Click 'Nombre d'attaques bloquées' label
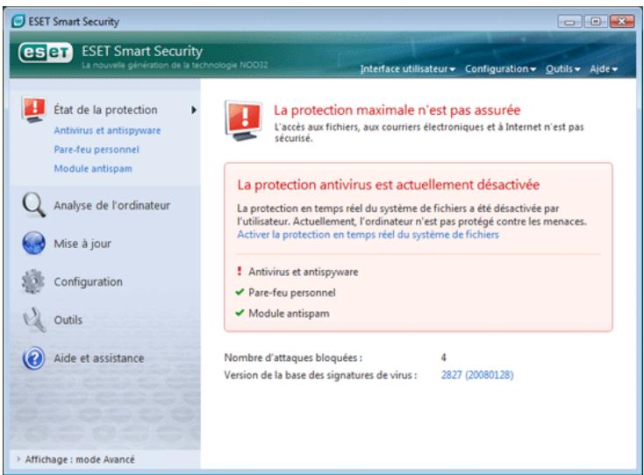The width and height of the screenshot is (644, 475). point(293,358)
